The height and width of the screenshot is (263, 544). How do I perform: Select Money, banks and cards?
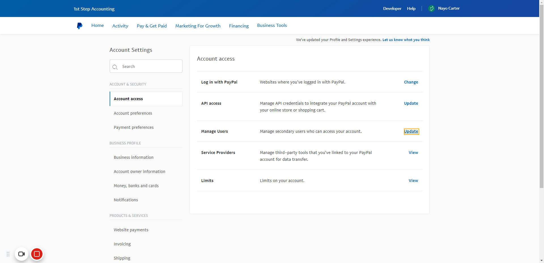pos(136,186)
